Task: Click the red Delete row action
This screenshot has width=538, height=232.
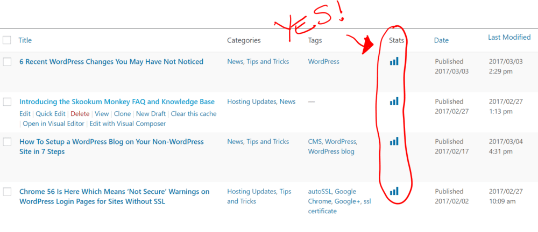Action: (x=80, y=114)
